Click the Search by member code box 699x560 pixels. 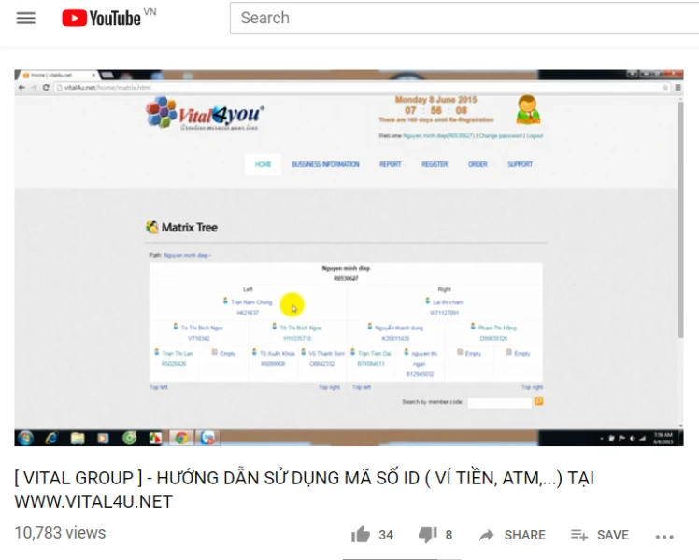[499, 402]
